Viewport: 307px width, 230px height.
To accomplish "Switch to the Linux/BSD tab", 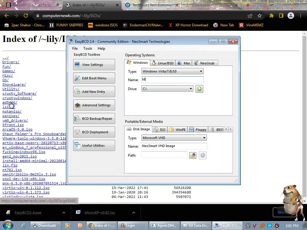I will [x=163, y=63].
